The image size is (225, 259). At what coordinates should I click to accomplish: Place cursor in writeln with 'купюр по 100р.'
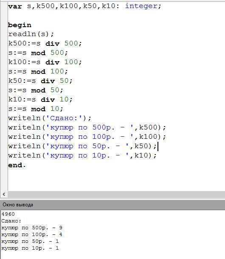click(x=87, y=137)
